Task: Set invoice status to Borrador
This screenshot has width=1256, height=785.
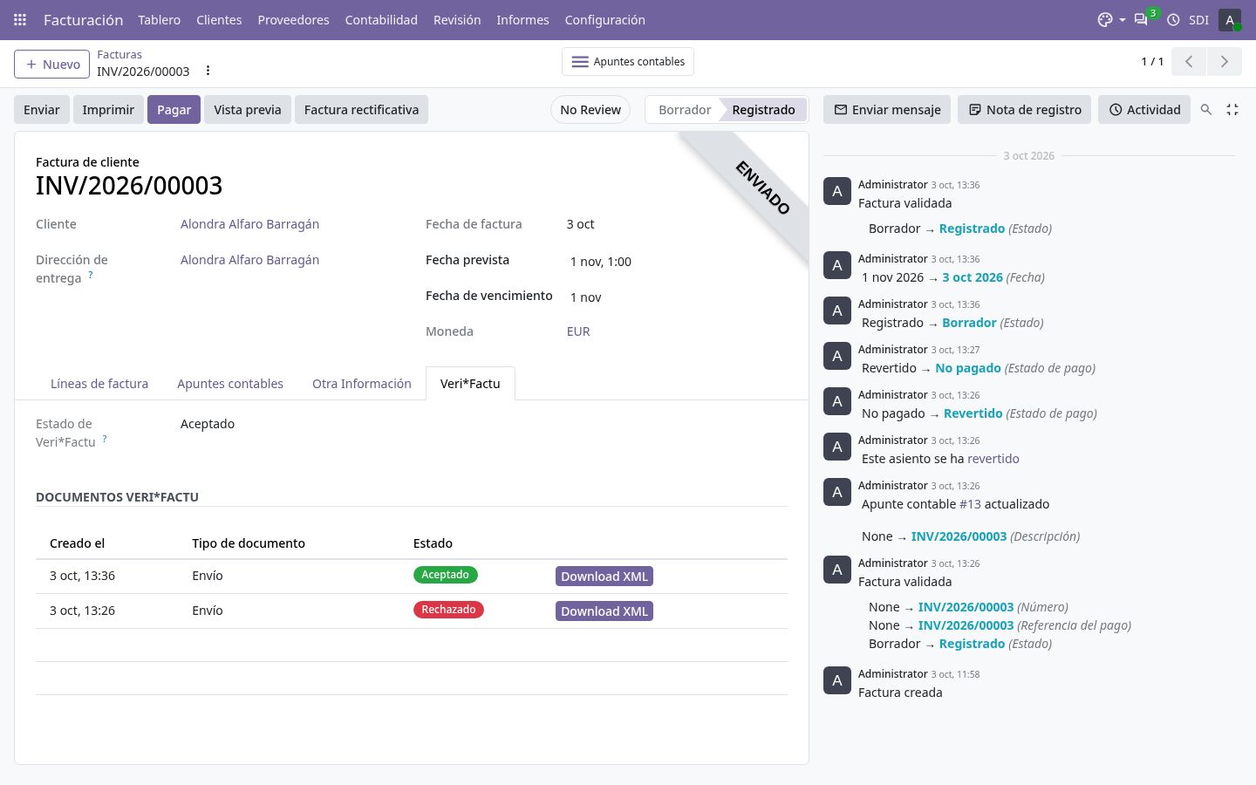Action: pyautogui.click(x=685, y=110)
